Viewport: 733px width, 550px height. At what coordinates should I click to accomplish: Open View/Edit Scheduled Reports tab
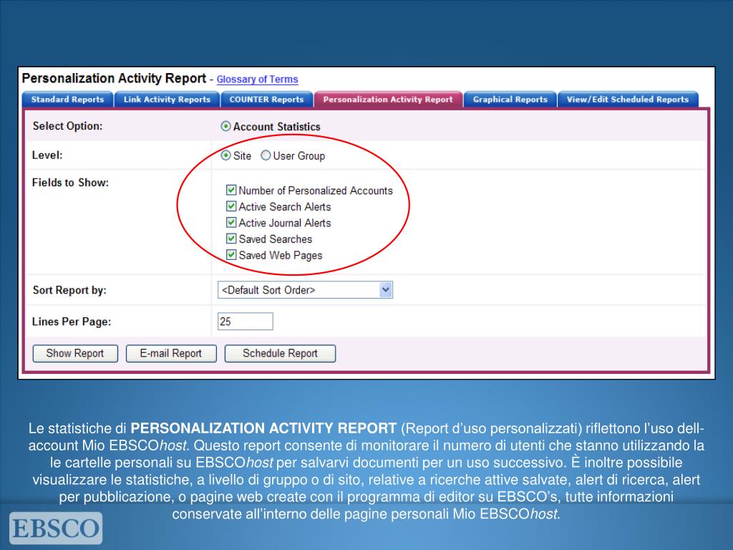point(628,99)
